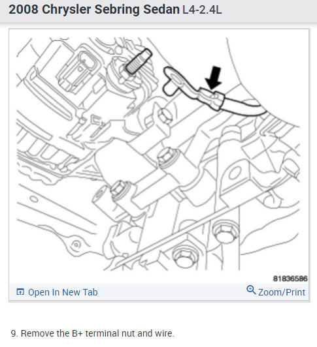Click the crimped wire connector under the arrow
Screen dimensions: 317x347
(211, 98)
